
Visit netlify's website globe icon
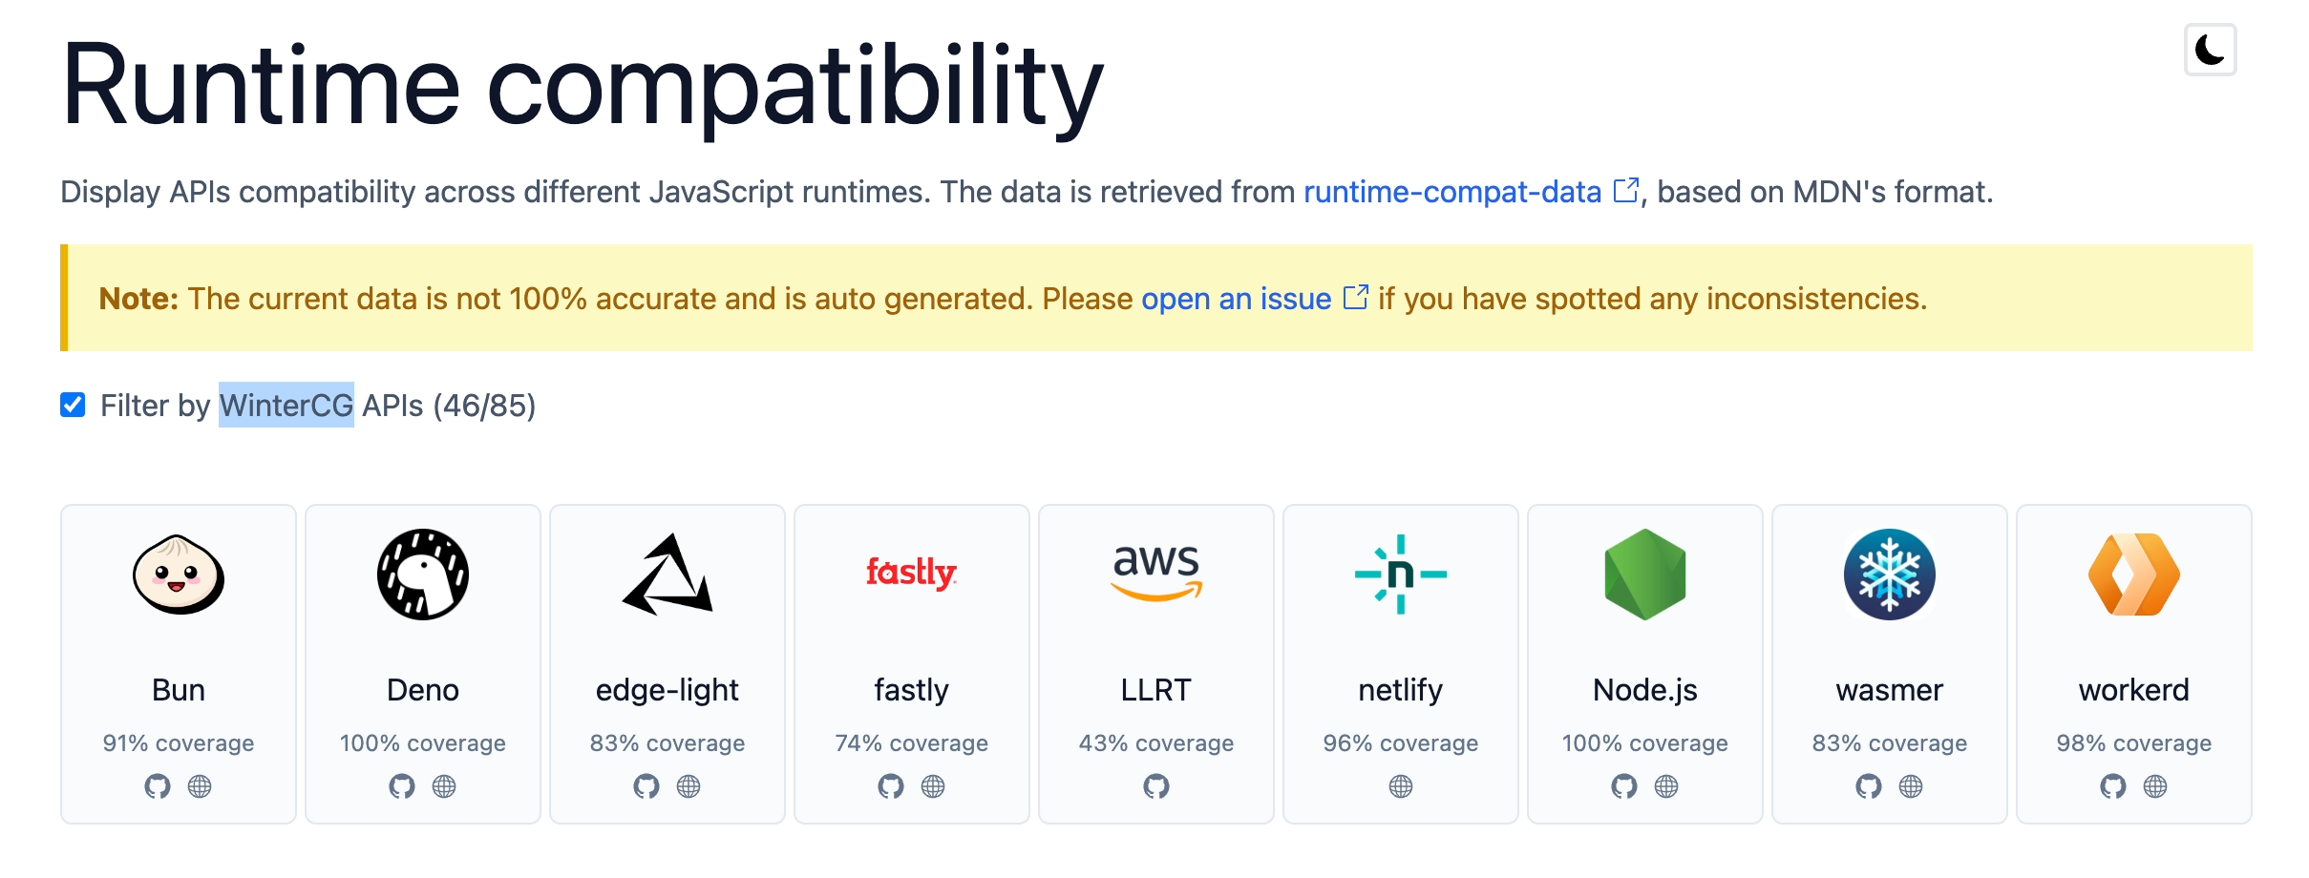(1401, 786)
